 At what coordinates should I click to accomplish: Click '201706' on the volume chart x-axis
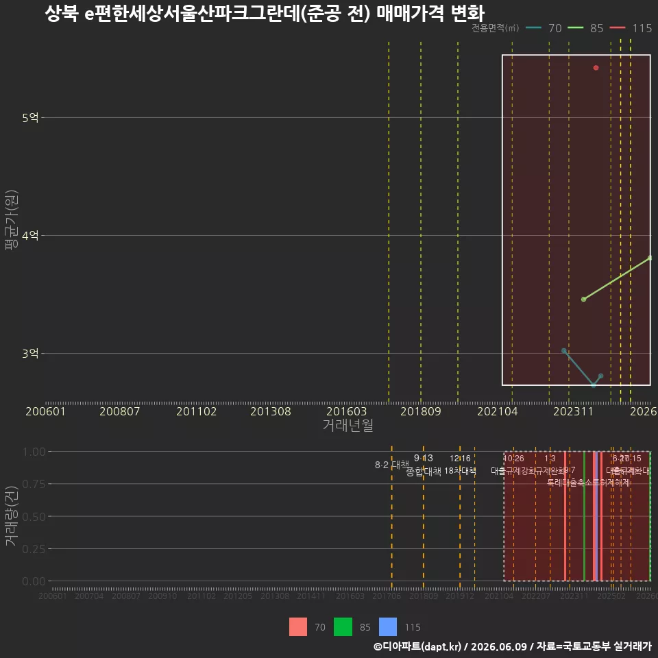[387, 596]
